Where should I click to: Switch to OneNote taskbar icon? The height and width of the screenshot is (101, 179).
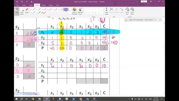[x=46, y=99]
